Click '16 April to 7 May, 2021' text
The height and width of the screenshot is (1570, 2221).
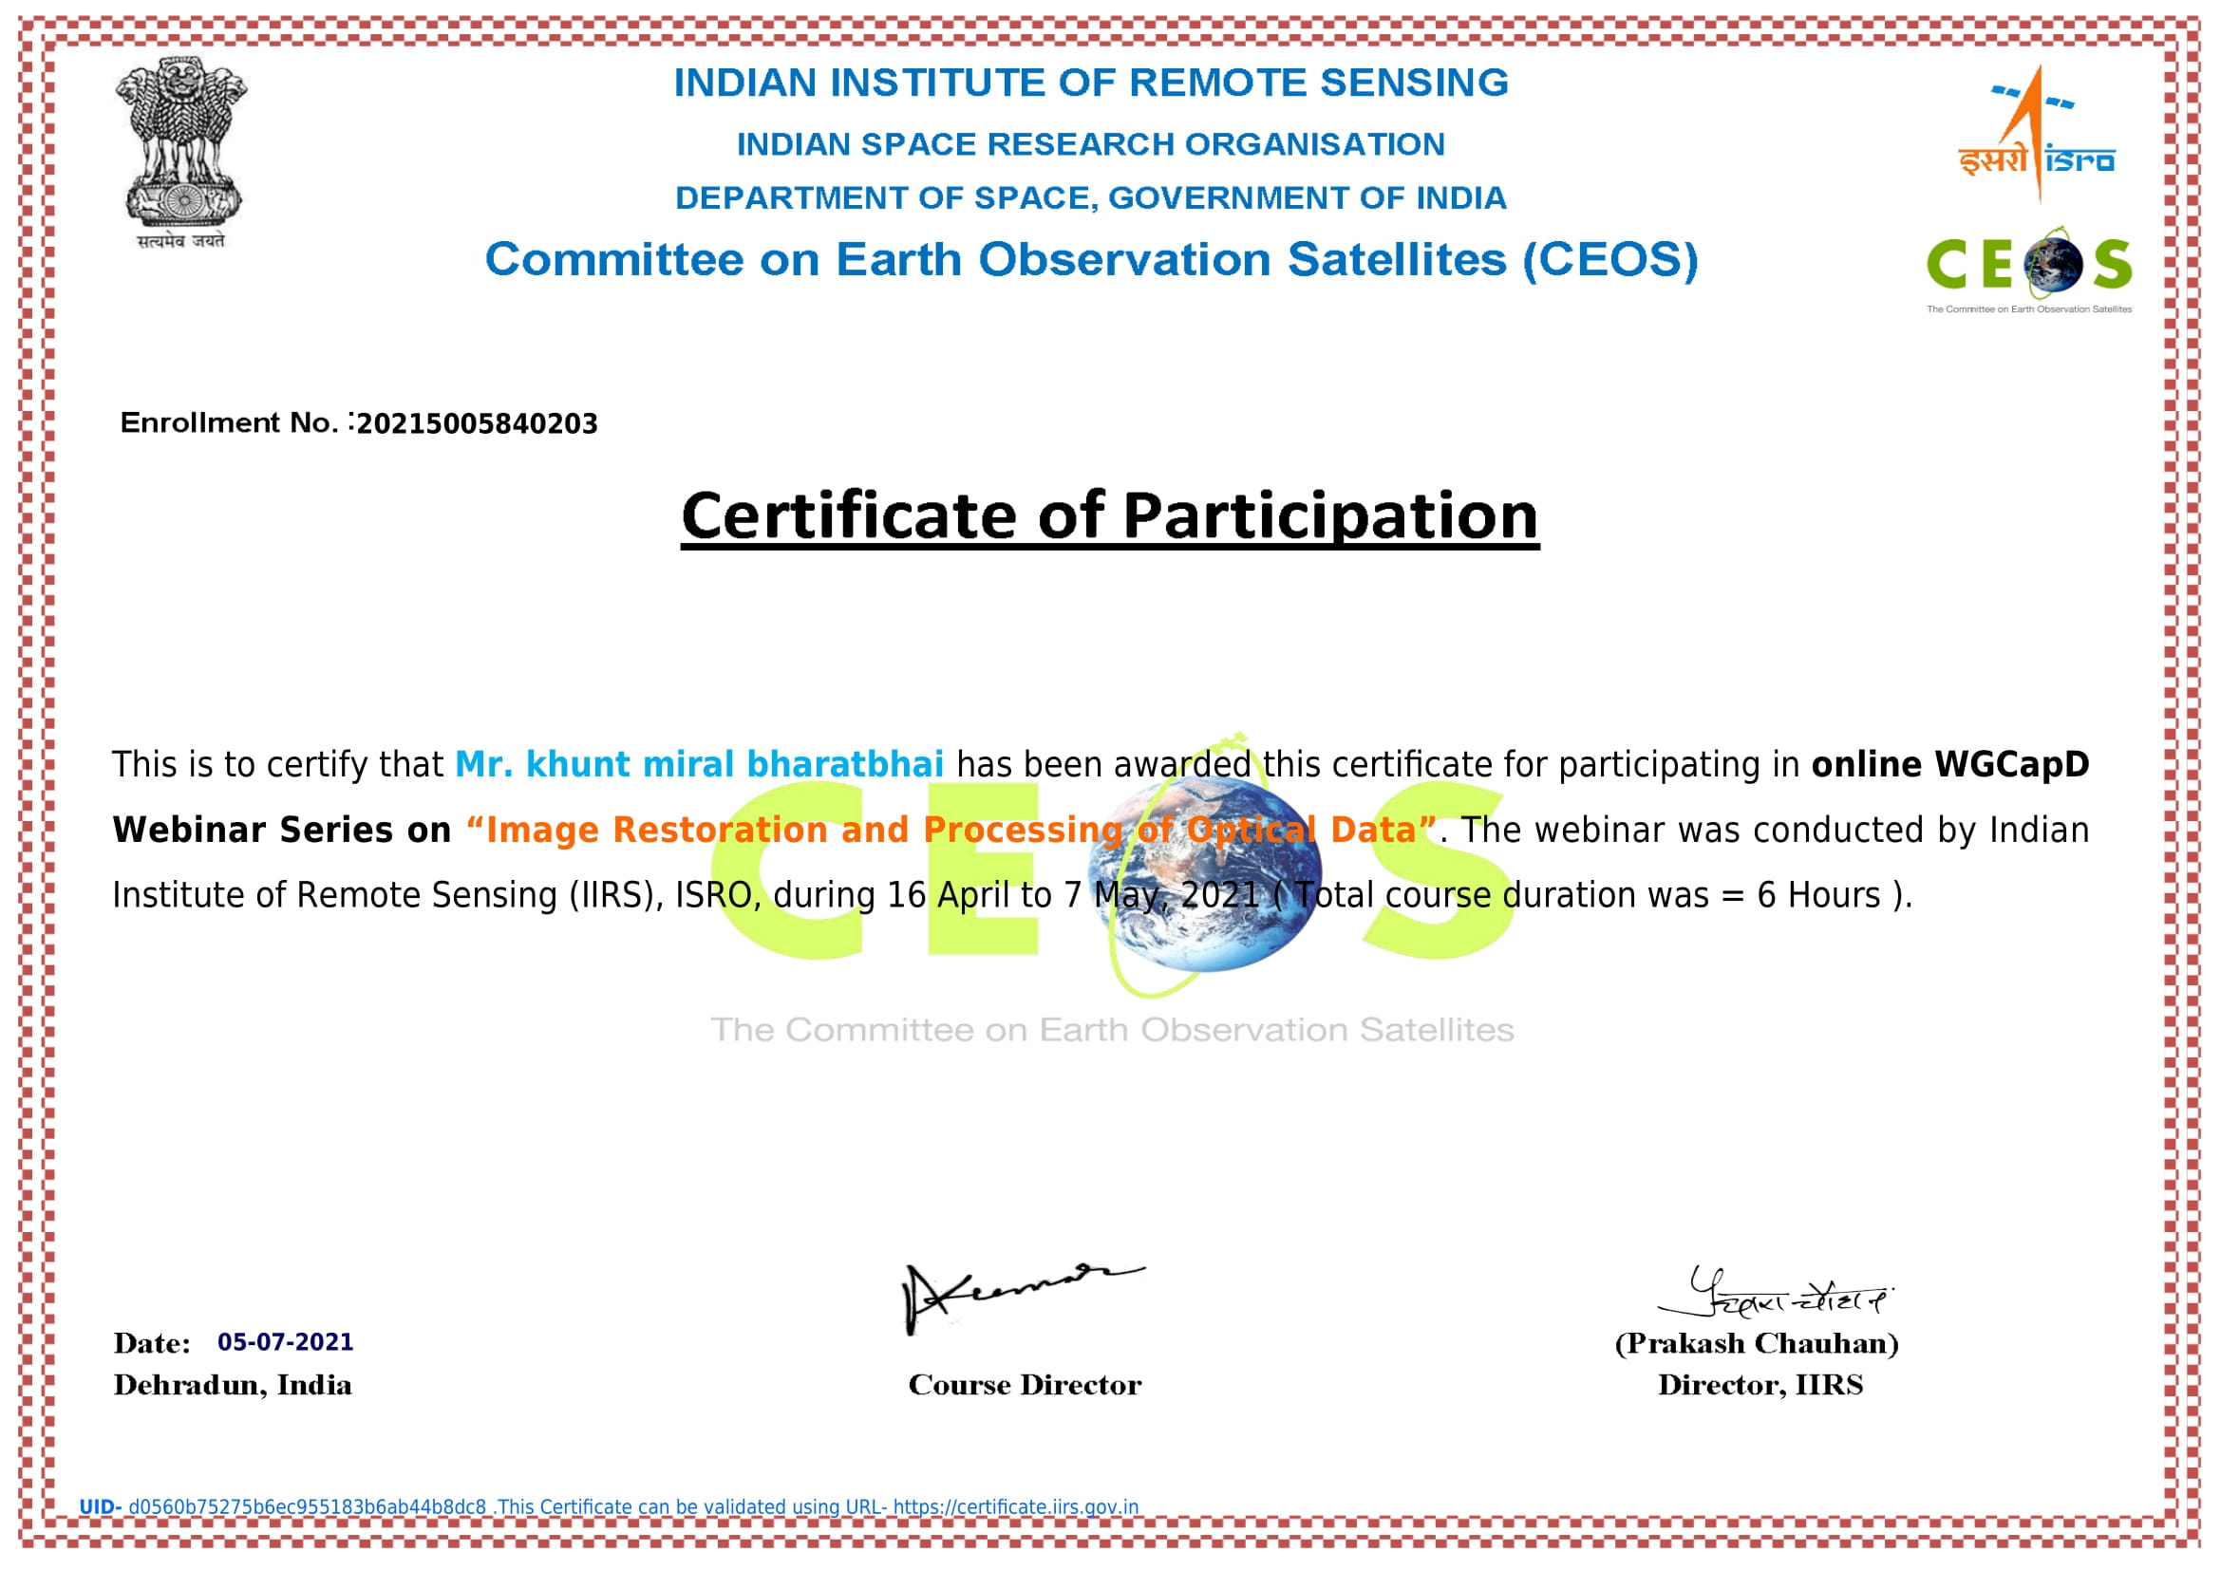[1073, 896]
